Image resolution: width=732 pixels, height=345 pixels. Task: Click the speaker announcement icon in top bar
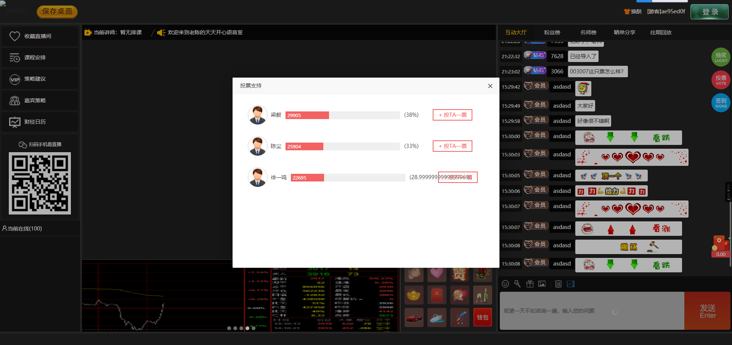tap(161, 33)
